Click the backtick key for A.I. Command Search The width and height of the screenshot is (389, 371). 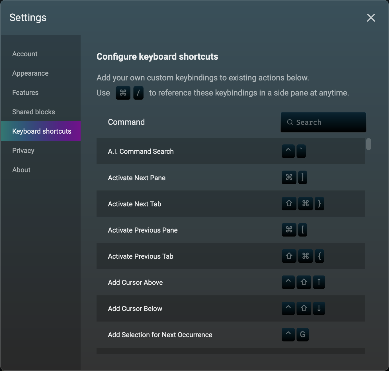point(301,151)
